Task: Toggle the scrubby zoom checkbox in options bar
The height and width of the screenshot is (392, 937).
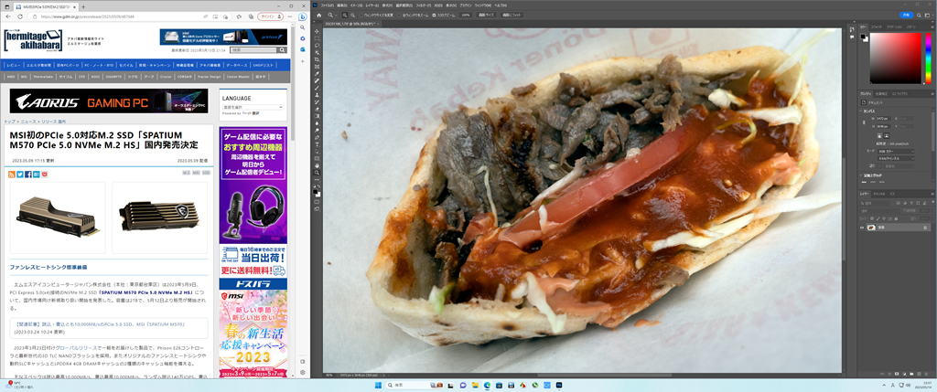Action: pos(435,15)
